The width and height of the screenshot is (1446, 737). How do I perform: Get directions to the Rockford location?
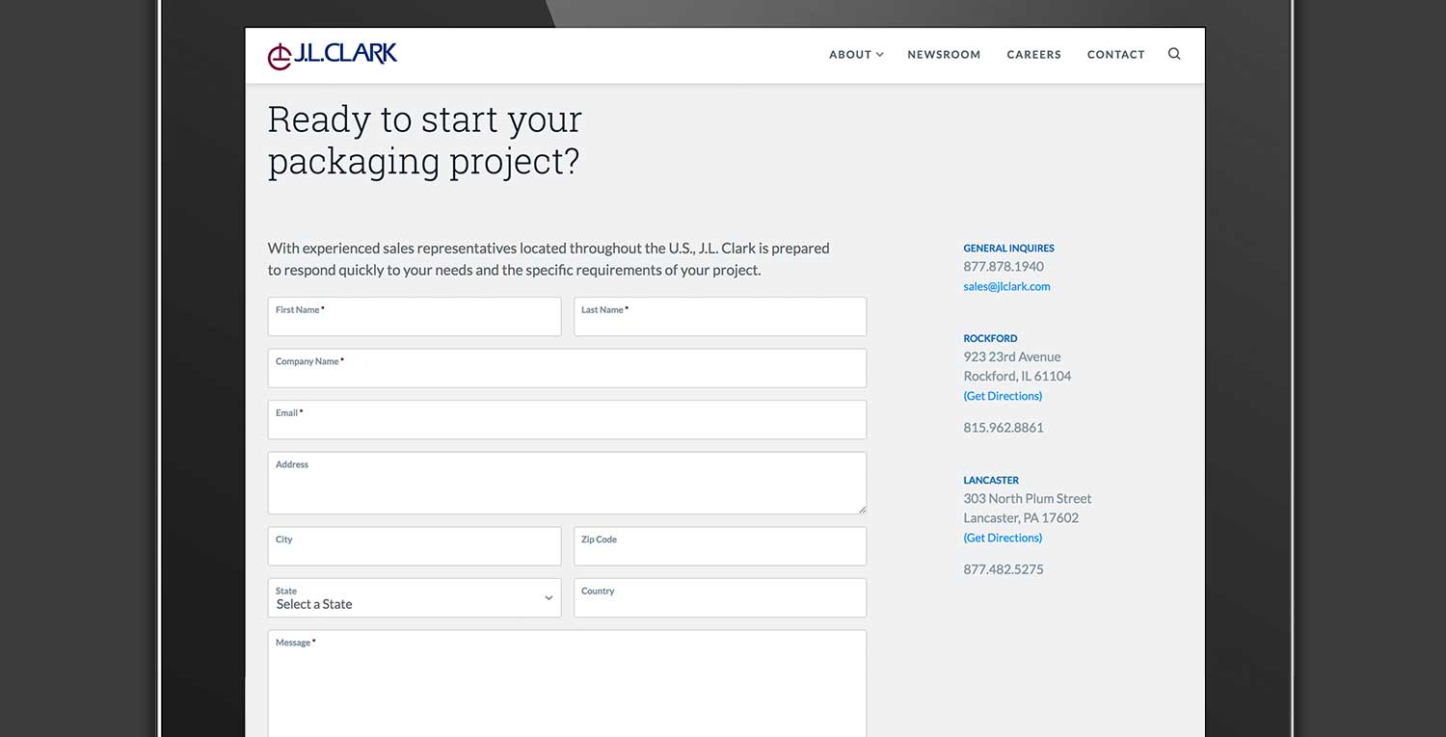(x=1003, y=396)
